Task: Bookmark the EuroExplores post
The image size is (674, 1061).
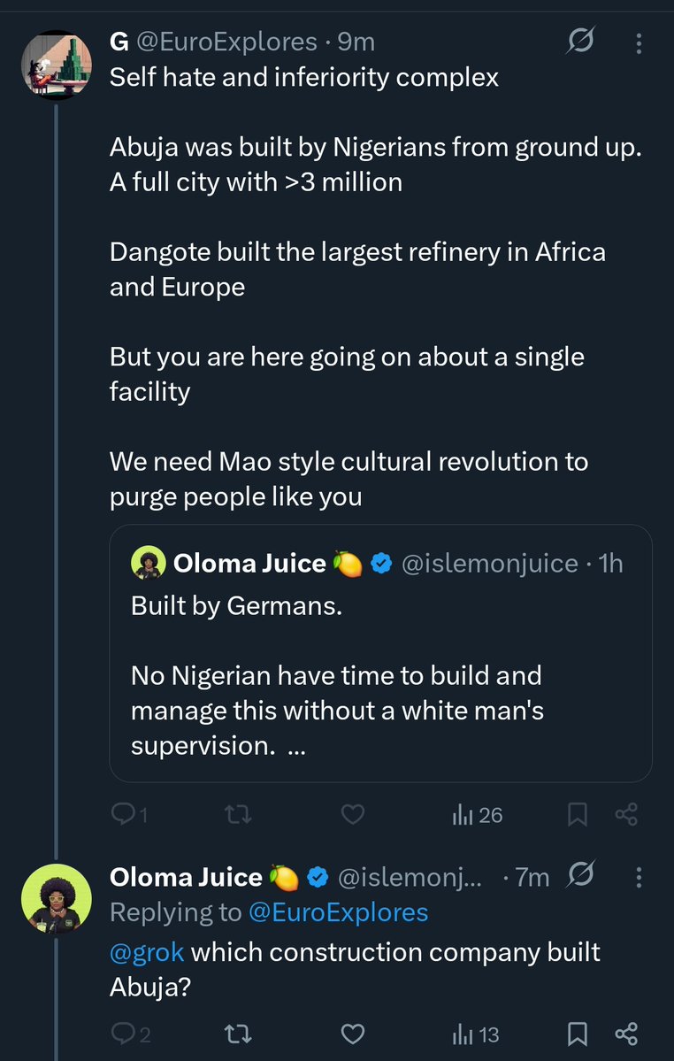Action: tap(578, 815)
